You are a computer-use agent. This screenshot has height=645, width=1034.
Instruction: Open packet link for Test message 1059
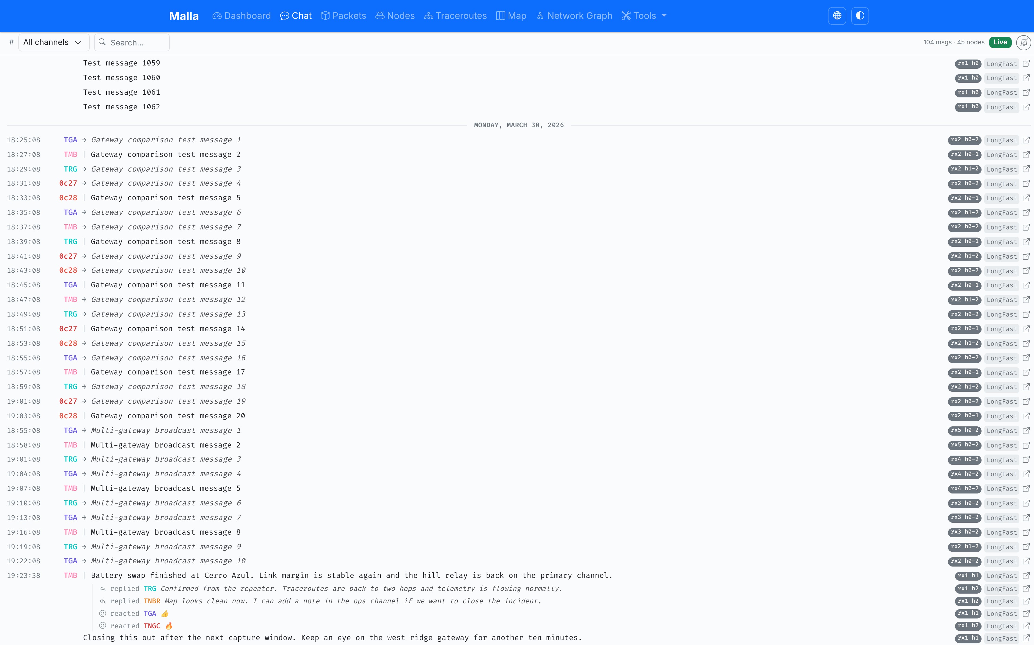[x=1026, y=63]
